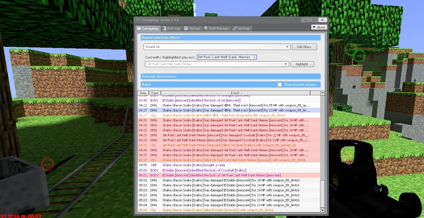Select the 04:22 DMG 85 HP row

tap(229, 105)
